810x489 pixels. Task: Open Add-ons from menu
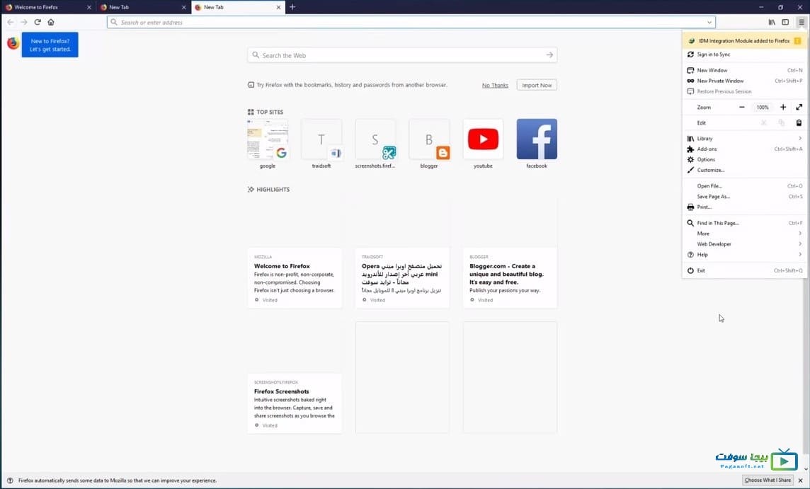click(744, 149)
